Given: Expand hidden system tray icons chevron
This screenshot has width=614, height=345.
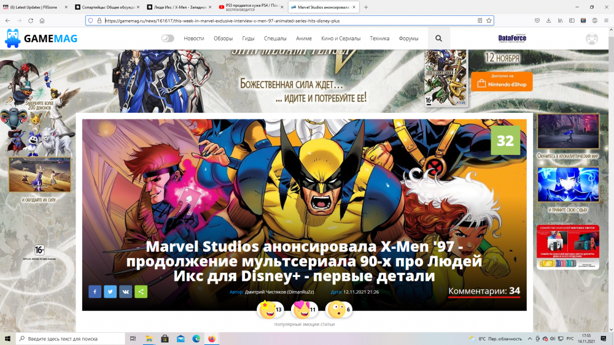Looking at the screenshot, I should point(530,339).
